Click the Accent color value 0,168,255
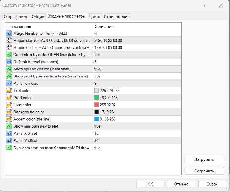 pos(108,119)
